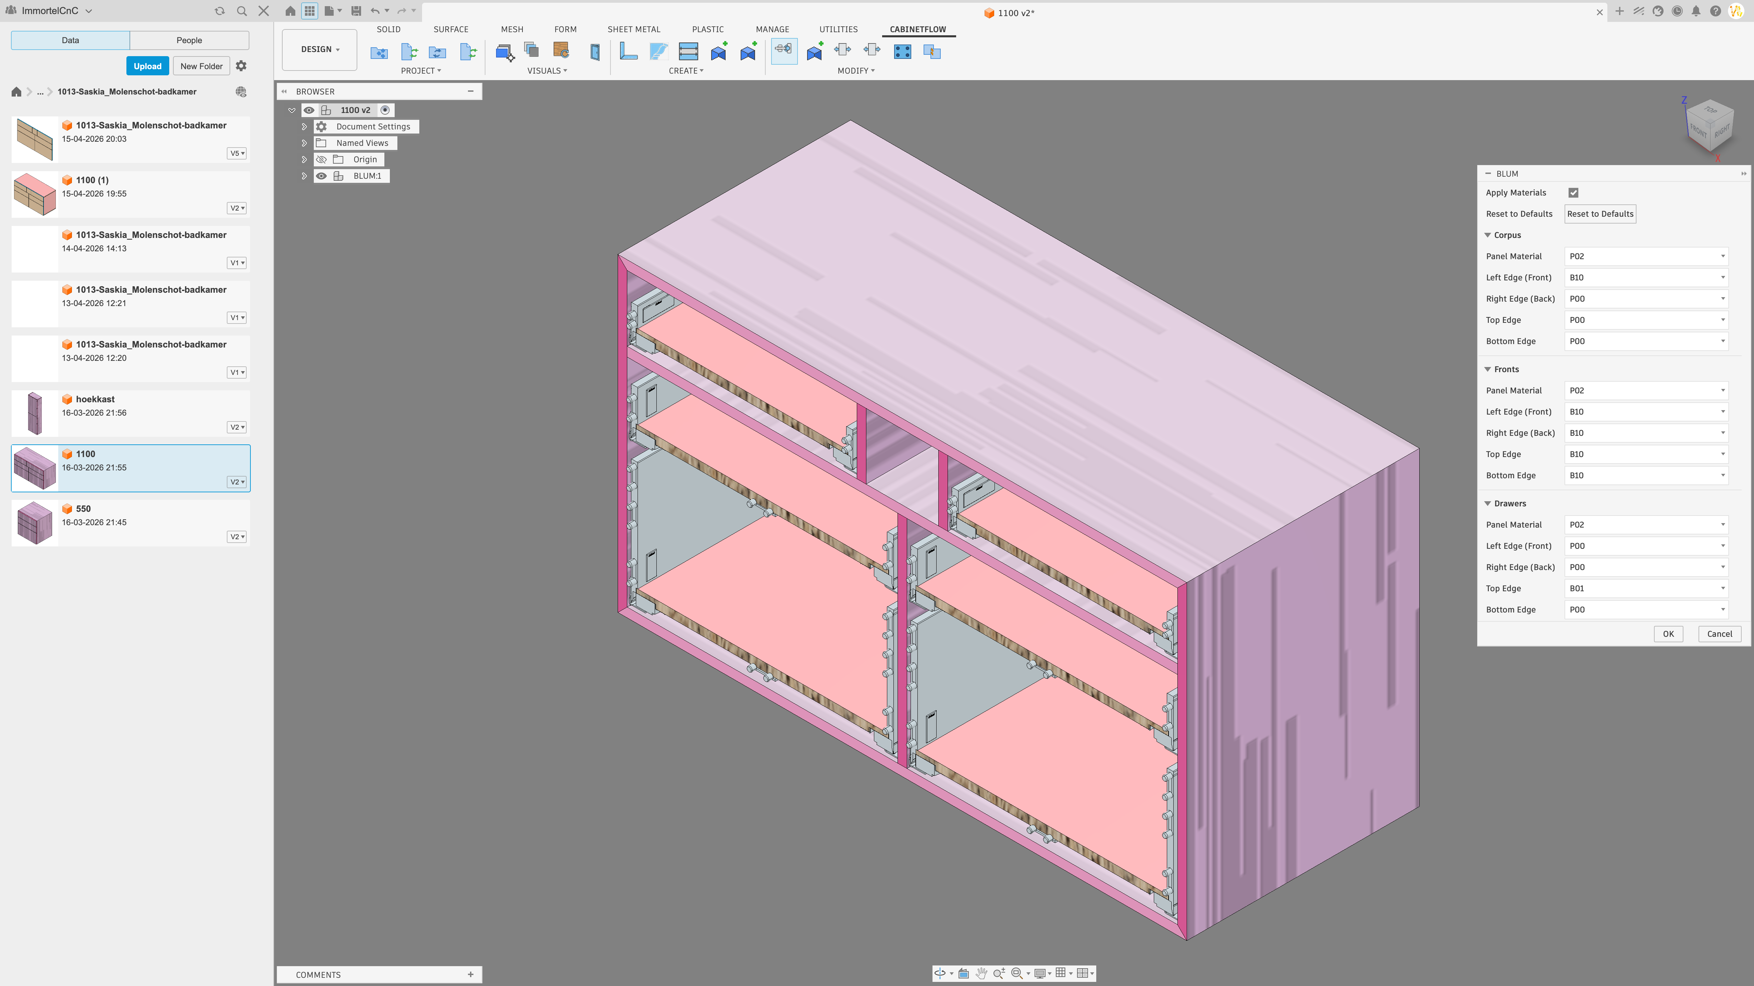This screenshot has height=986, width=1754.
Task: Switch to the SHEET METAL tab
Action: tap(634, 29)
